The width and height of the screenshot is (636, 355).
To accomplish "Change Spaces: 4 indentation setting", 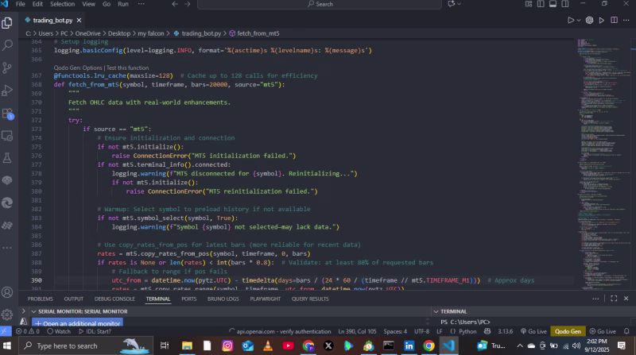I will click(395, 331).
